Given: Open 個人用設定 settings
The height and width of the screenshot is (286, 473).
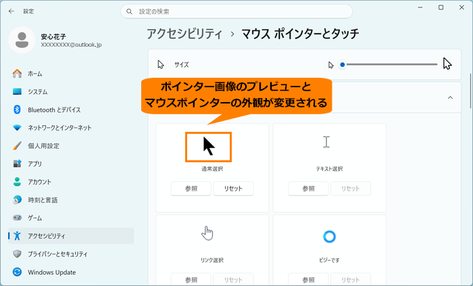Looking at the screenshot, I should coord(71,146).
